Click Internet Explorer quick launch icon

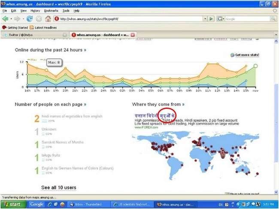(x=50, y=204)
